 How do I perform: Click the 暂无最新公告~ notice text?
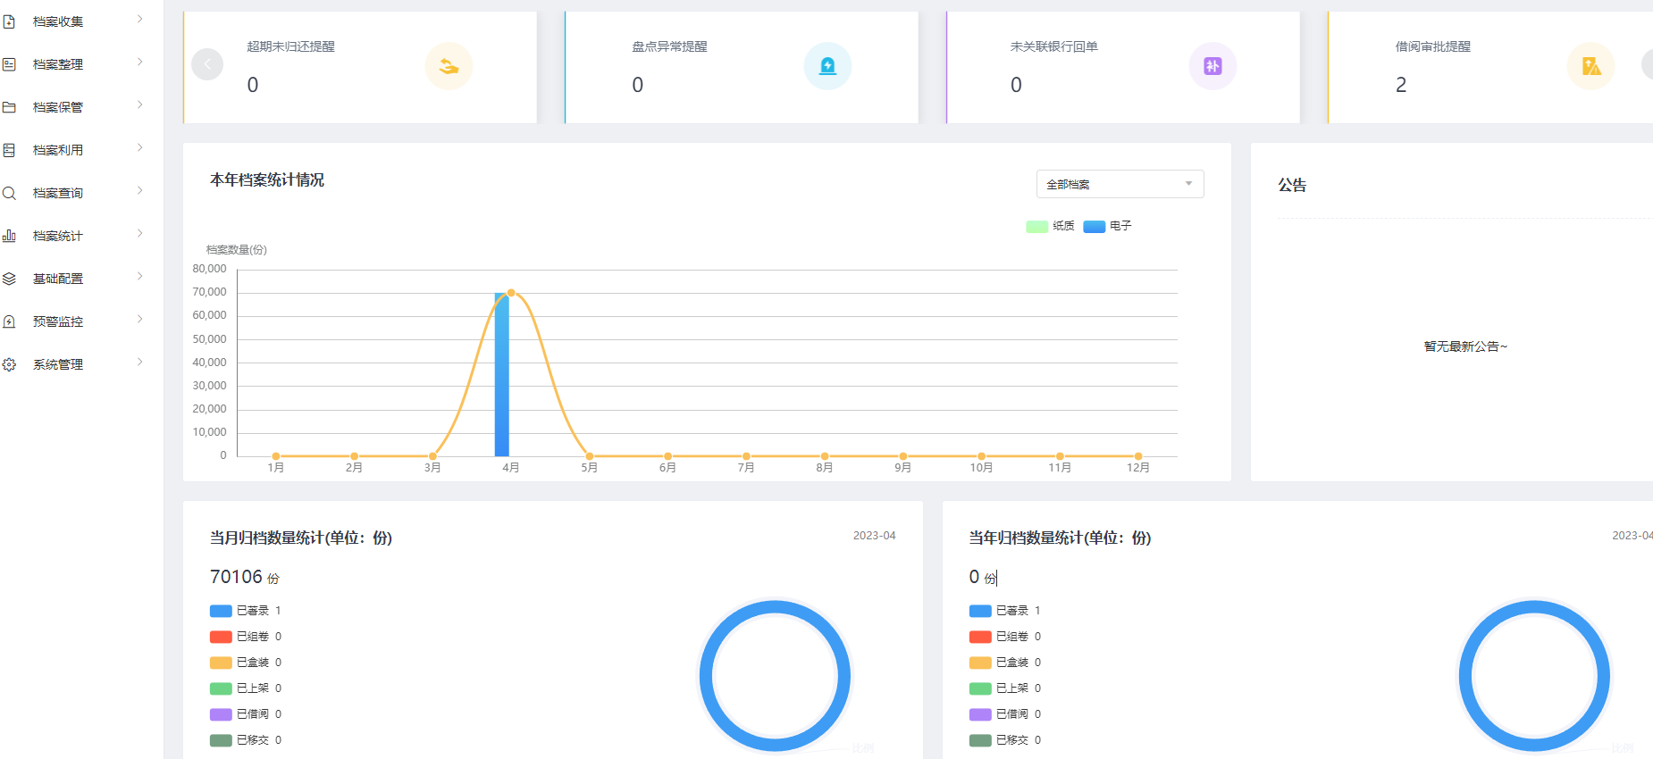pyautogui.click(x=1465, y=346)
